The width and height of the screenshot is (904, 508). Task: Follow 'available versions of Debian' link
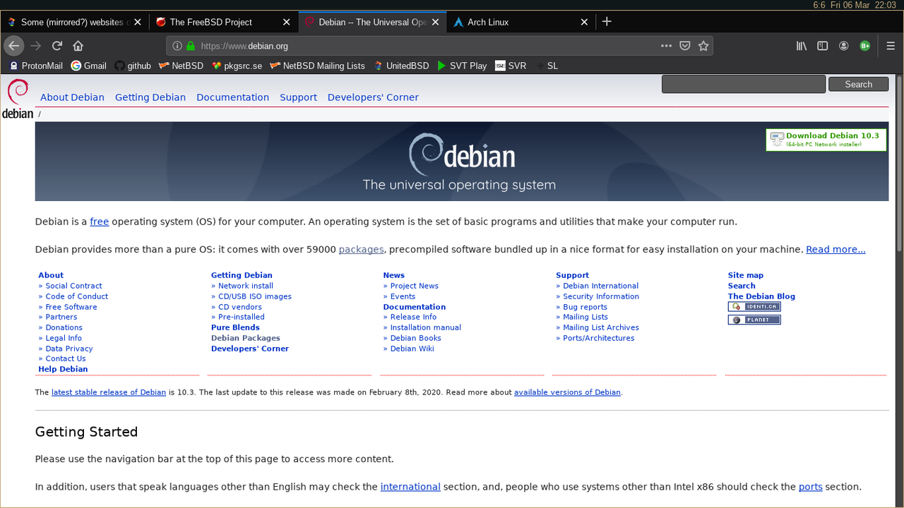(x=567, y=392)
